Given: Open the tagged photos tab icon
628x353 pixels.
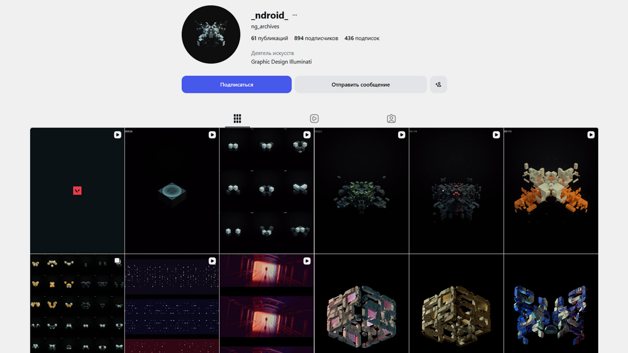Looking at the screenshot, I should coord(391,119).
